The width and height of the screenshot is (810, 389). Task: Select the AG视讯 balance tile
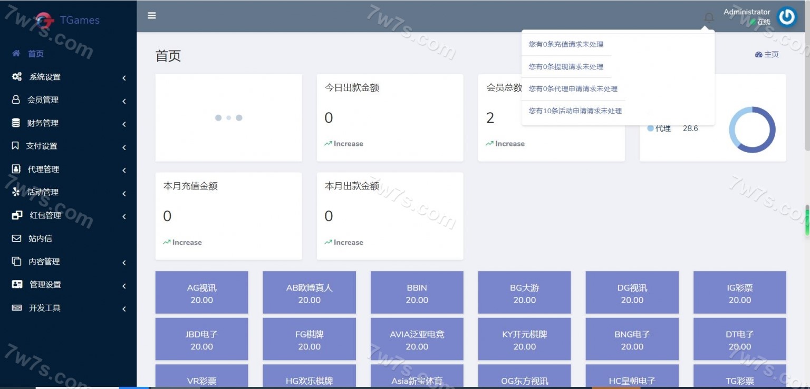point(201,293)
